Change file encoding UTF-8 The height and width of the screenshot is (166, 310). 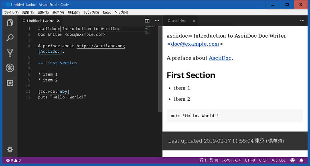(250, 160)
